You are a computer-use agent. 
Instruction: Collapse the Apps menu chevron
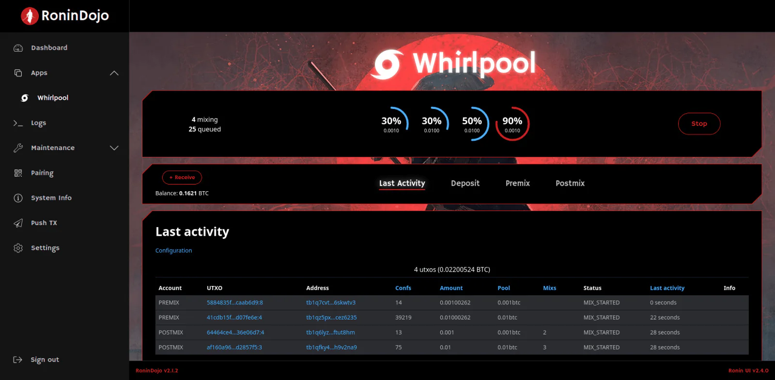click(x=114, y=73)
